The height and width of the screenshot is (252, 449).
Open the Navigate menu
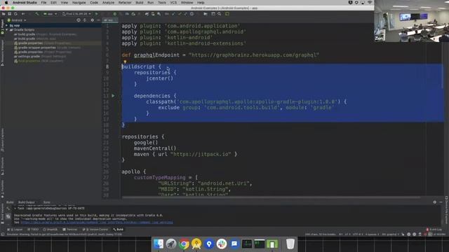(x=79, y=2)
